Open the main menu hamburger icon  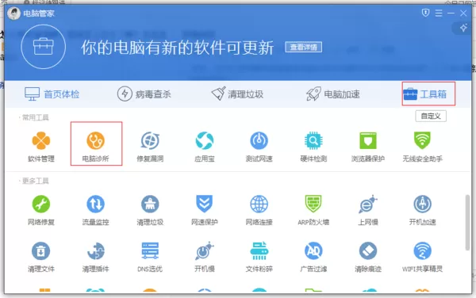click(x=439, y=13)
